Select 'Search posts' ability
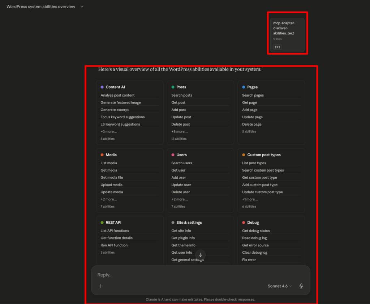Viewport: 370px width, 304px height. click(182, 95)
